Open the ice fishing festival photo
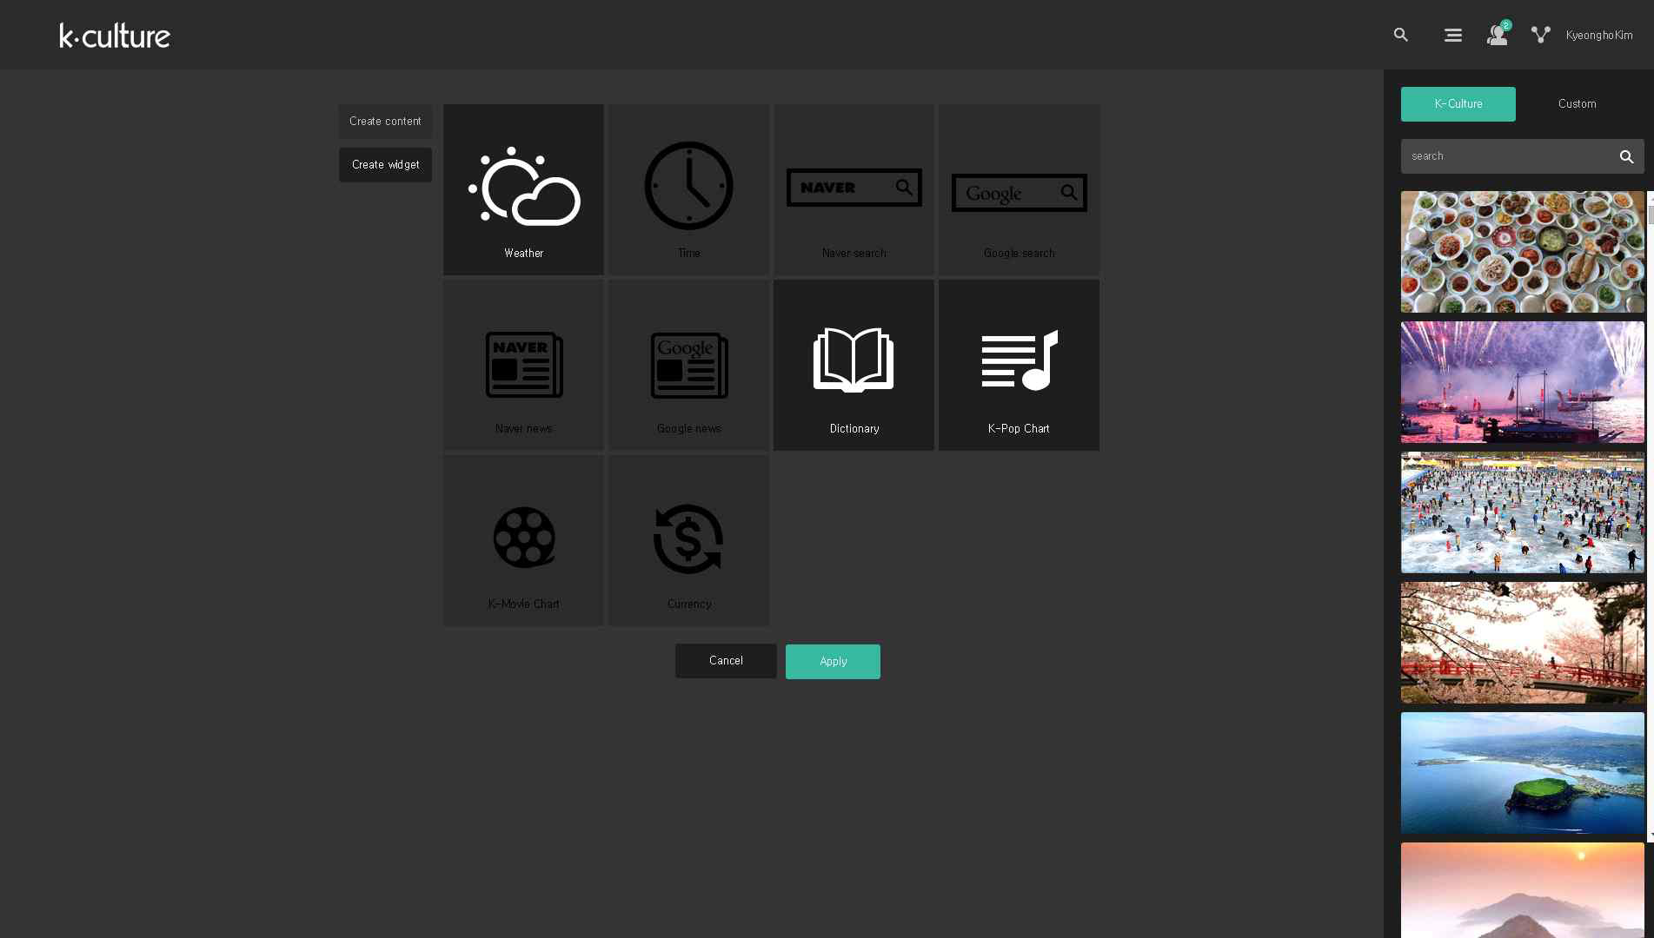The width and height of the screenshot is (1654, 938). pyautogui.click(x=1522, y=512)
